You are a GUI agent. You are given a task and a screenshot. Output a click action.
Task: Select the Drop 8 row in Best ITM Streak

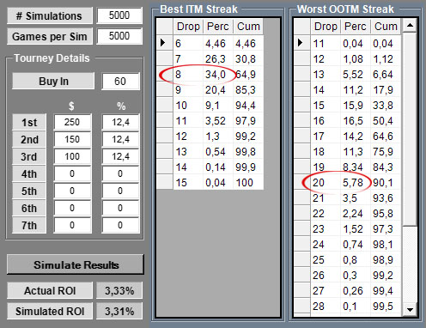click(x=210, y=75)
